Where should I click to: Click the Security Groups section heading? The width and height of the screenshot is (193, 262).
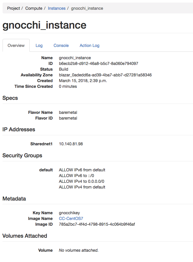point(22,156)
